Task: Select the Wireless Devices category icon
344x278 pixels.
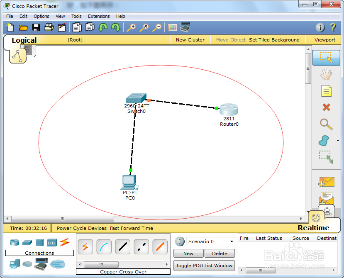Action: [x=52, y=243]
